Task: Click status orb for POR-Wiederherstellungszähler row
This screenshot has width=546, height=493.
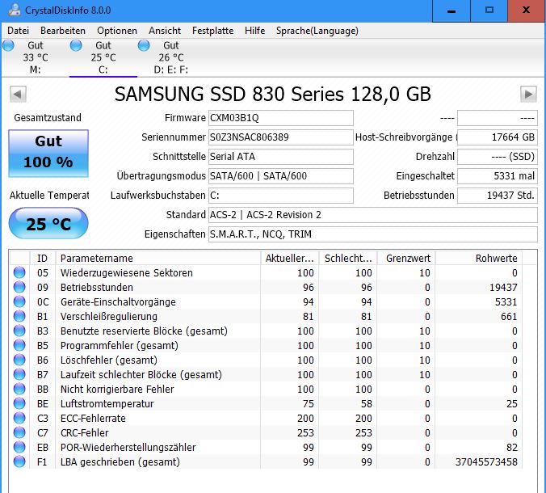Action: 19,447
